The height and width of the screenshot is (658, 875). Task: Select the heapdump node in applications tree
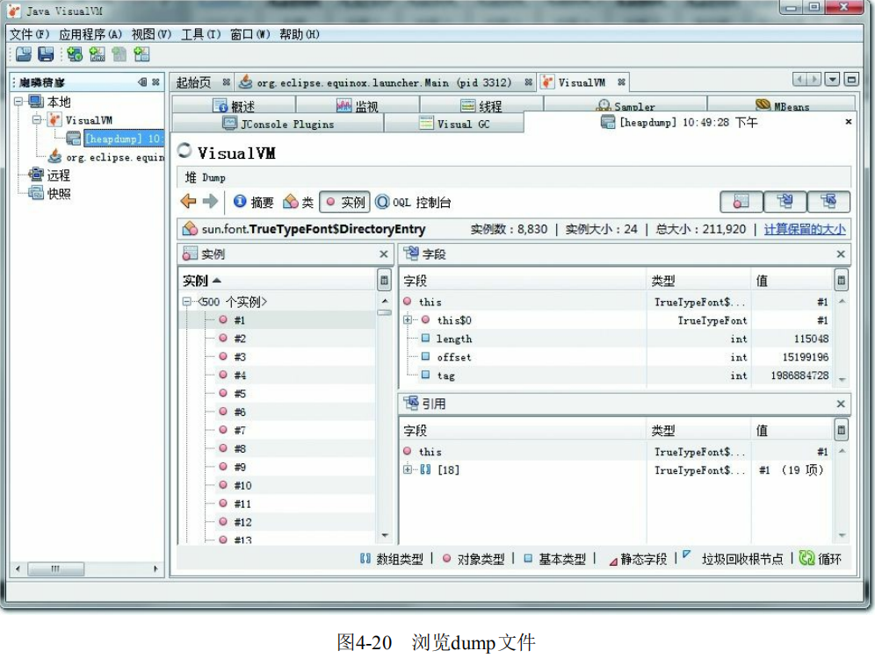[x=123, y=138]
